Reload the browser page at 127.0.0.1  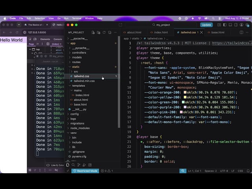point(17,32)
